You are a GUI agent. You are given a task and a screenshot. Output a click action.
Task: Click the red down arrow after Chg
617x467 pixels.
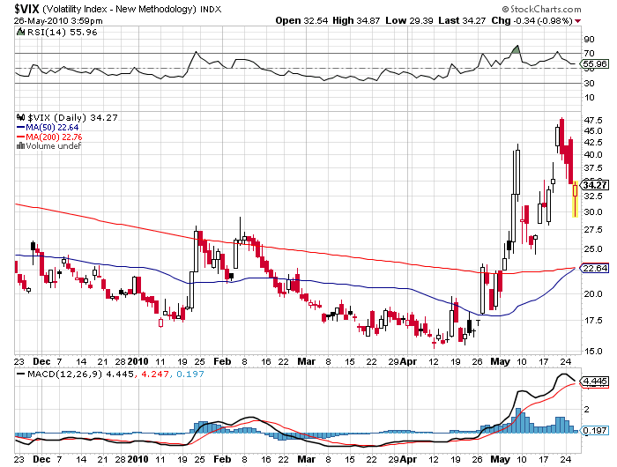point(577,21)
